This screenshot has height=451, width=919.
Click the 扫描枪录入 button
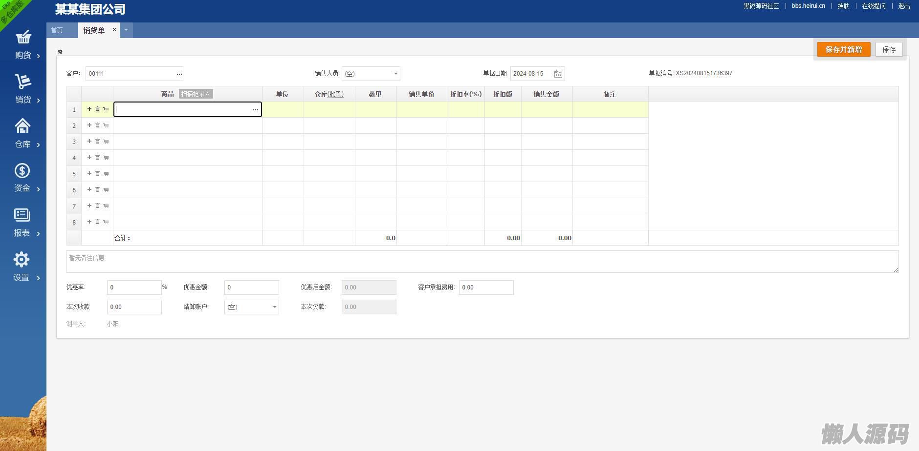coord(196,94)
